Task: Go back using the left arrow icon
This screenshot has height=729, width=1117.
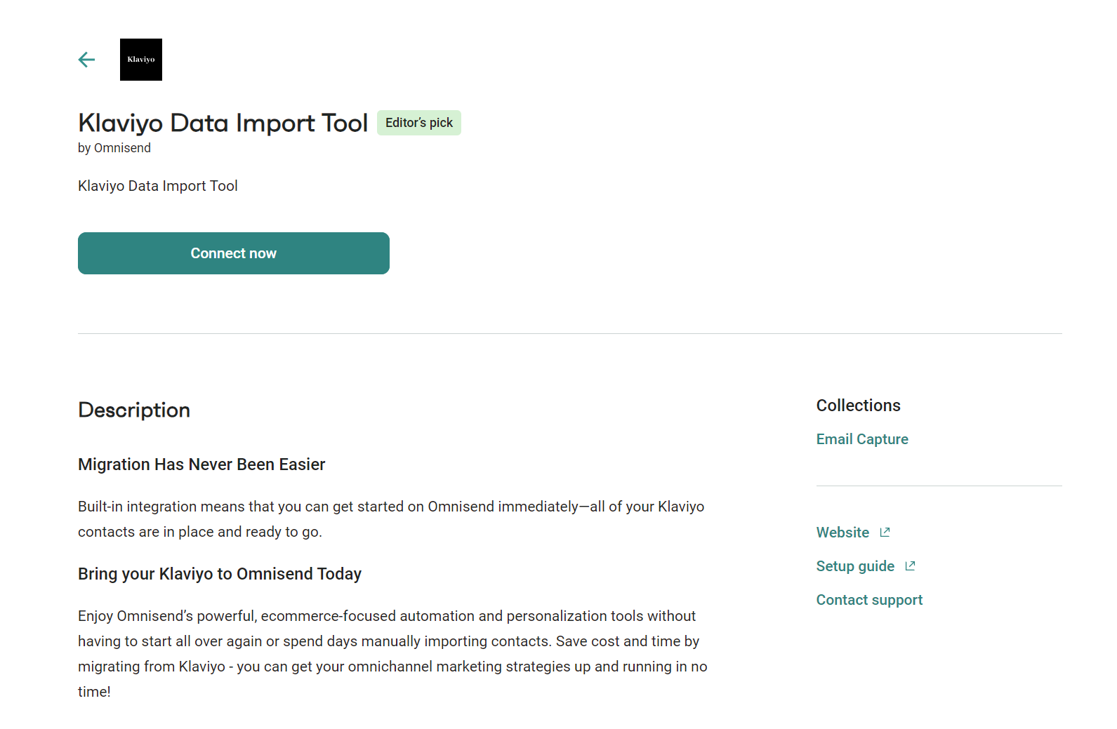Action: point(86,60)
